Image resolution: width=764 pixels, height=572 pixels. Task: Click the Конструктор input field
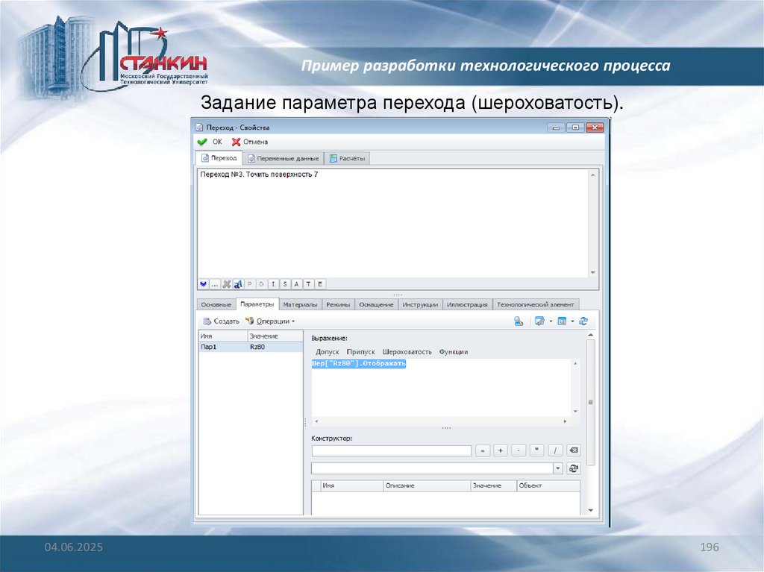391,450
